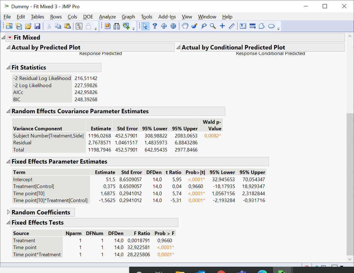Viewport: 354px width, 273px height.
Task: Collapse the Fit Statistics section
Action: coord(9,67)
